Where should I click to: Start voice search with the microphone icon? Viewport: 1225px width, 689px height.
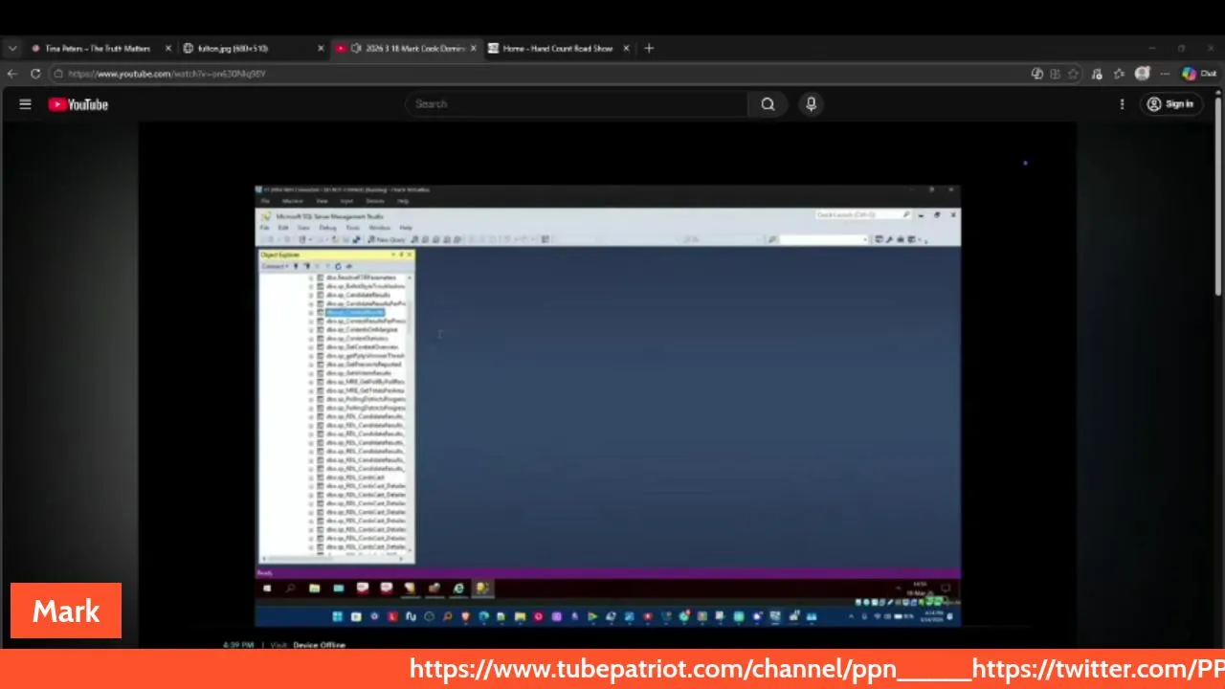(x=811, y=104)
